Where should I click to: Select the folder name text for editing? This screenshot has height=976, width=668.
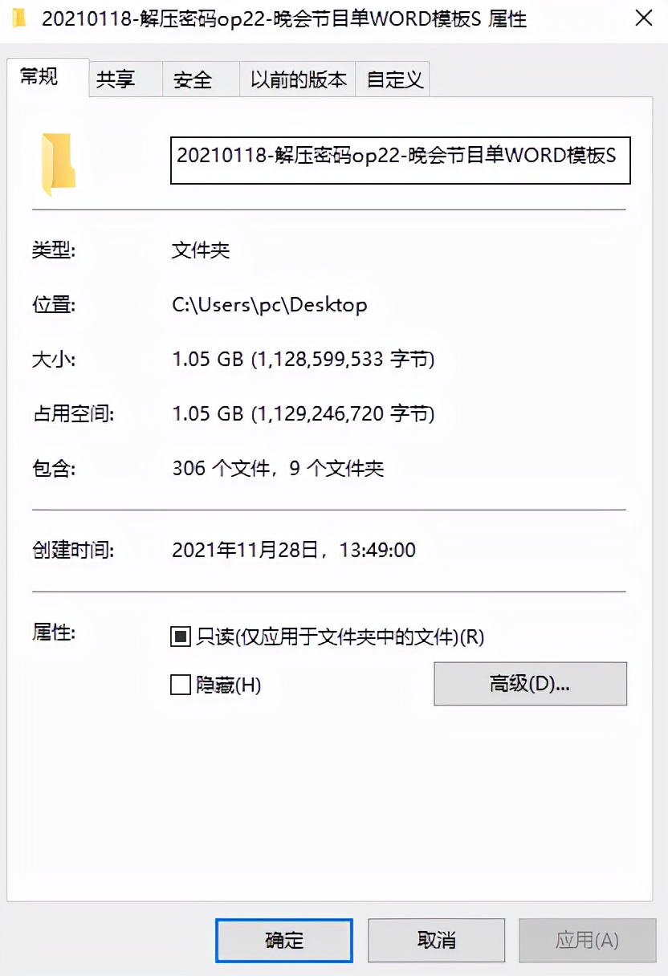(x=401, y=161)
